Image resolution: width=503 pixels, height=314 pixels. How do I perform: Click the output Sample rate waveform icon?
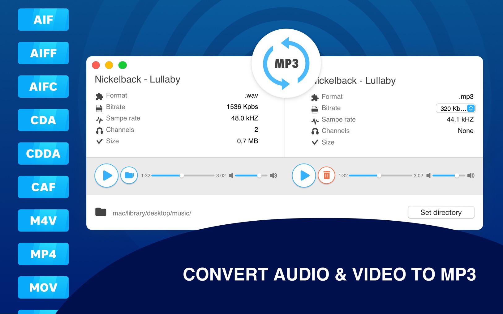click(315, 121)
